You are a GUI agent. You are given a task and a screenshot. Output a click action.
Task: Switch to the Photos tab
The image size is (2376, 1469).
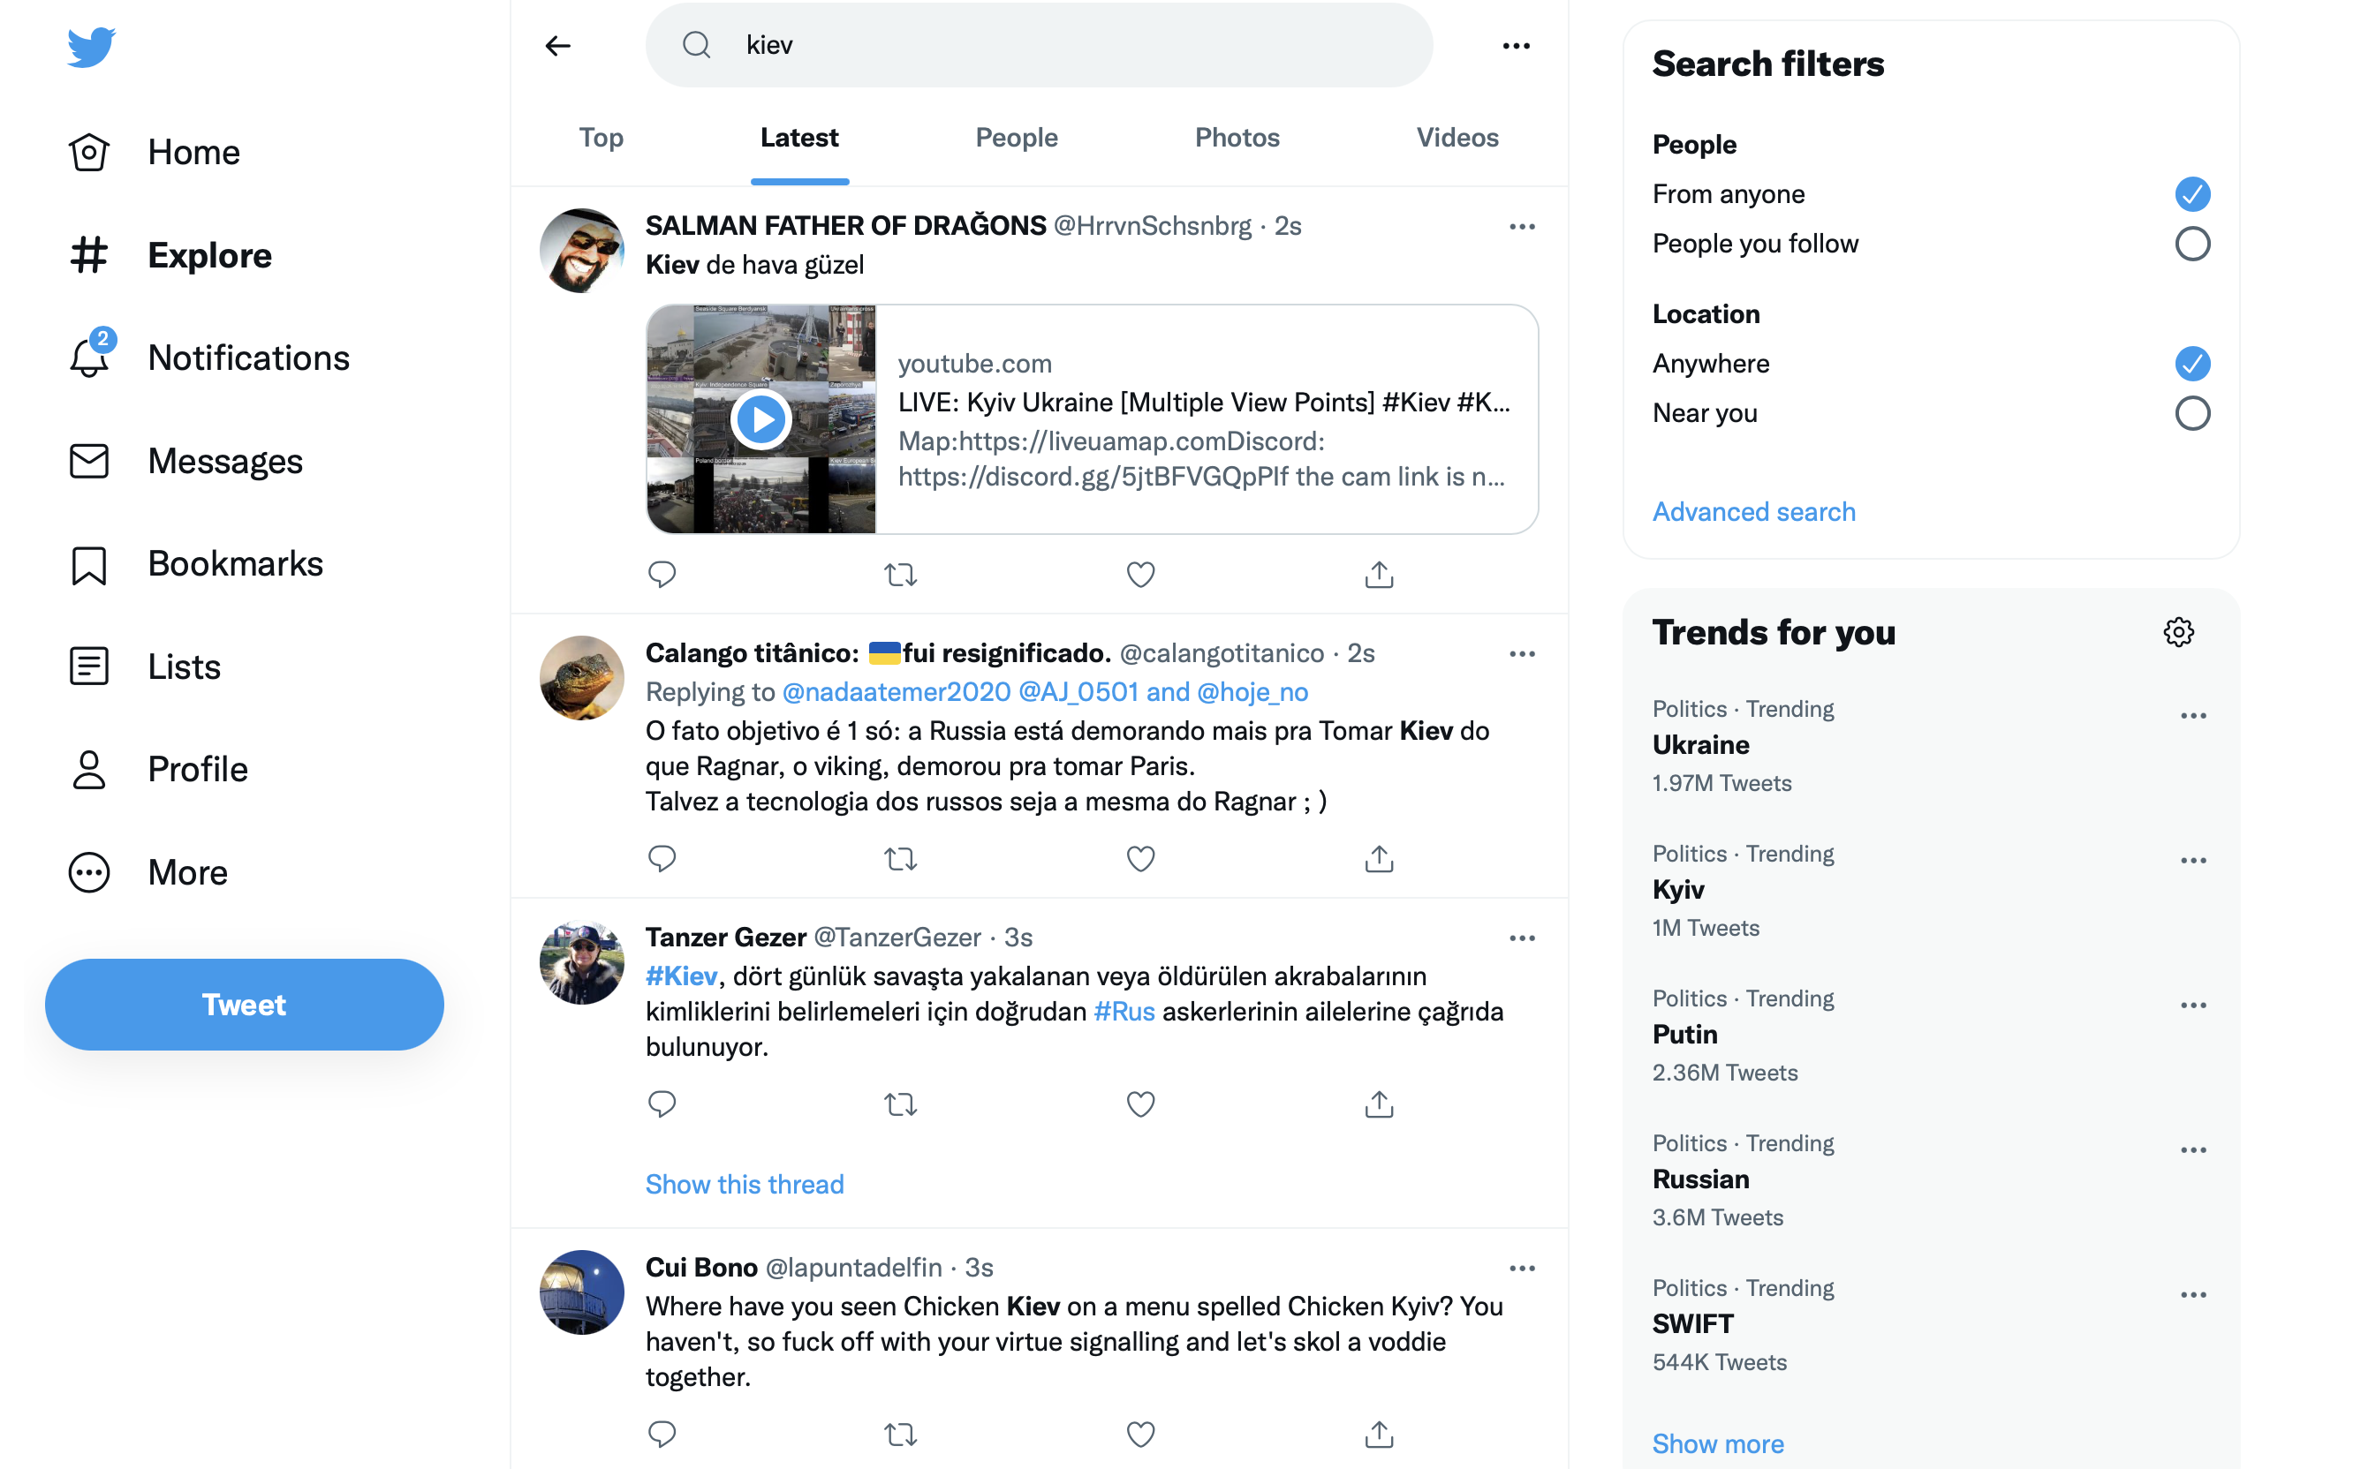[x=1236, y=137]
